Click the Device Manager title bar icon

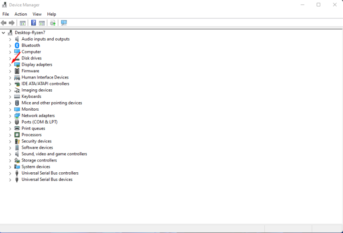click(x=4, y=4)
